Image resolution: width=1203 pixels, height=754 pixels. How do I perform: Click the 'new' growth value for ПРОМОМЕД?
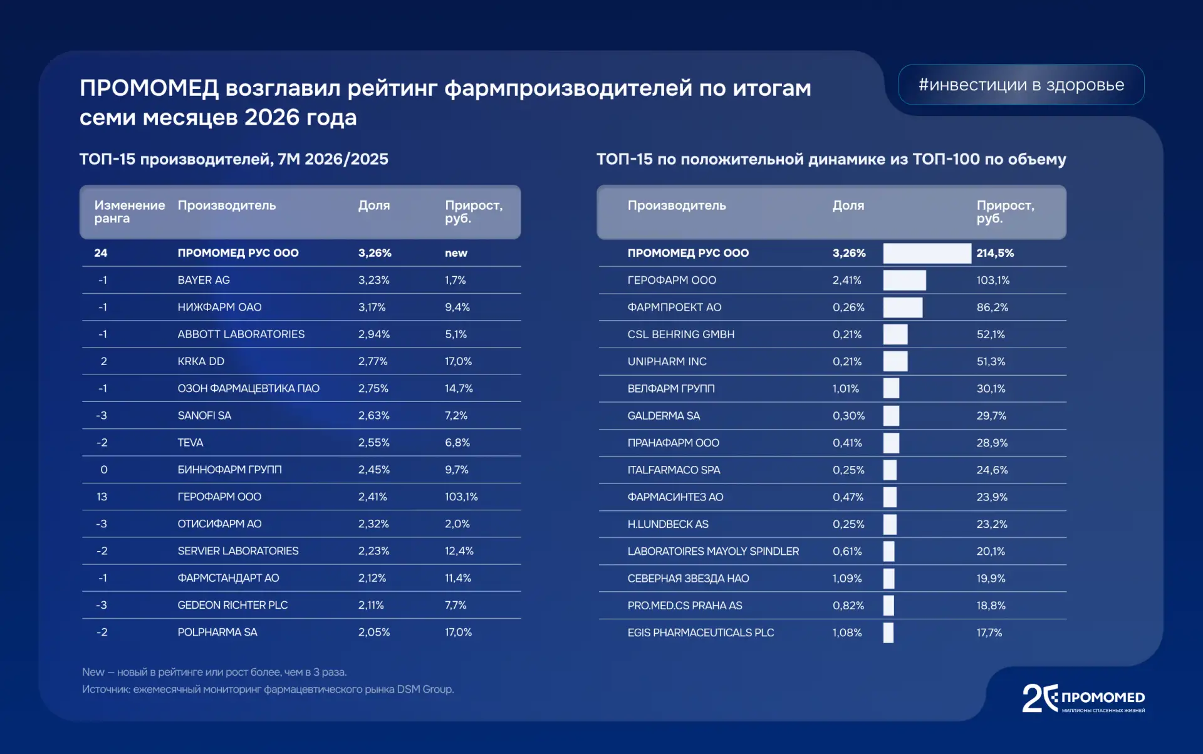[x=456, y=253]
